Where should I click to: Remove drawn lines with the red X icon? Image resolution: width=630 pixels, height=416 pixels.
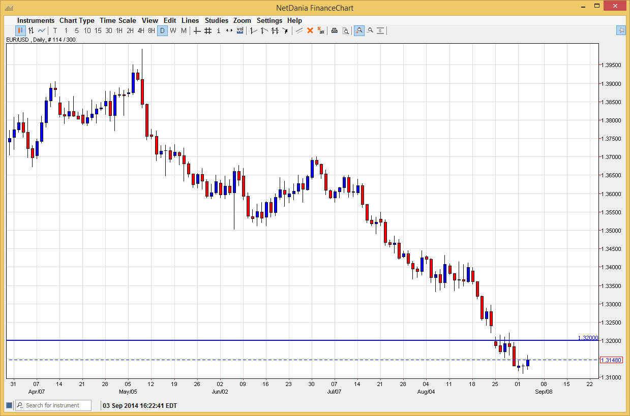[x=310, y=30]
